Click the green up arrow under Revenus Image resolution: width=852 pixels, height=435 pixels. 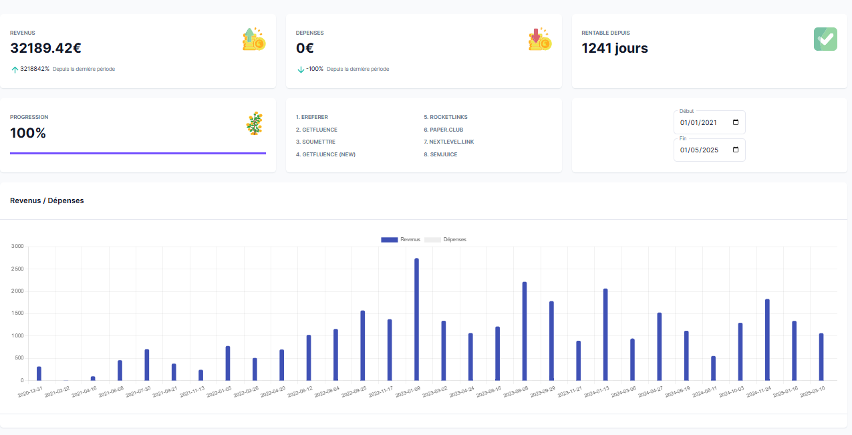[15, 69]
